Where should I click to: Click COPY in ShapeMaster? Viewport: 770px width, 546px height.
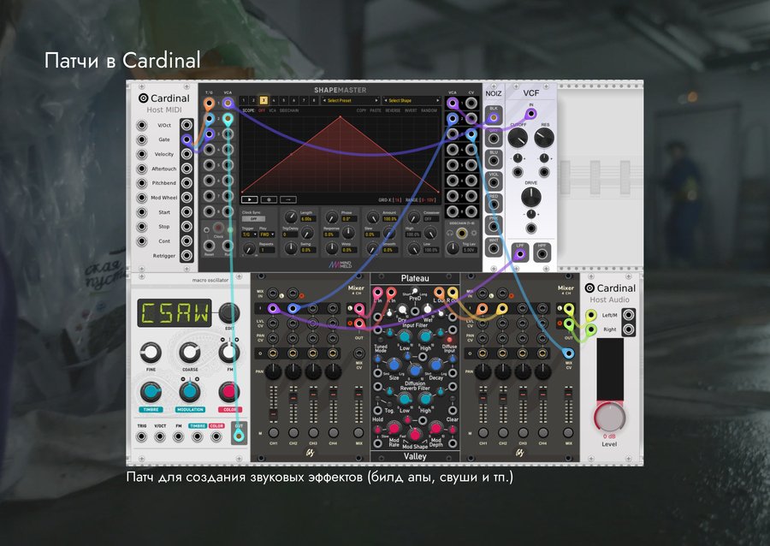click(361, 110)
